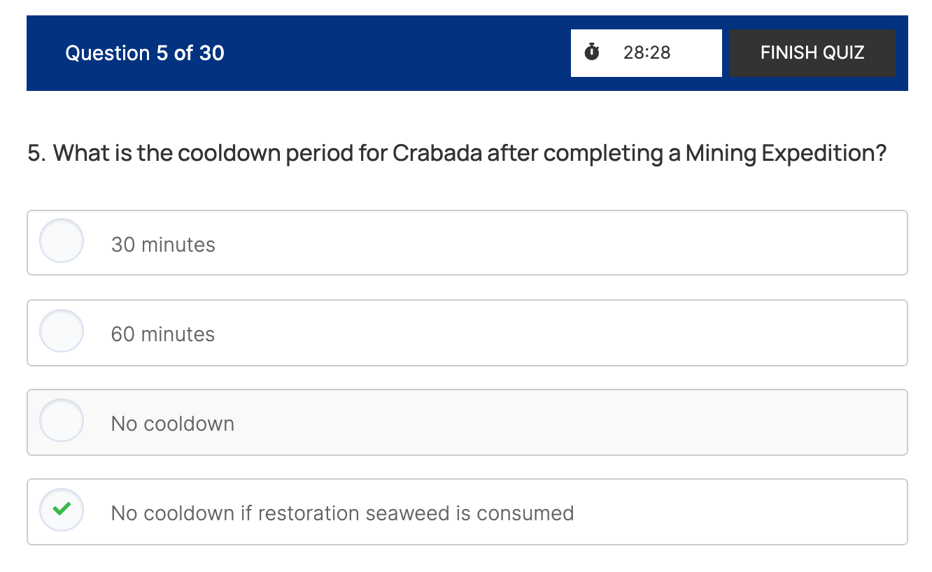Screen dimensions: 932x572
Task: Select the "60 minutes" radio button
Action: (62, 331)
